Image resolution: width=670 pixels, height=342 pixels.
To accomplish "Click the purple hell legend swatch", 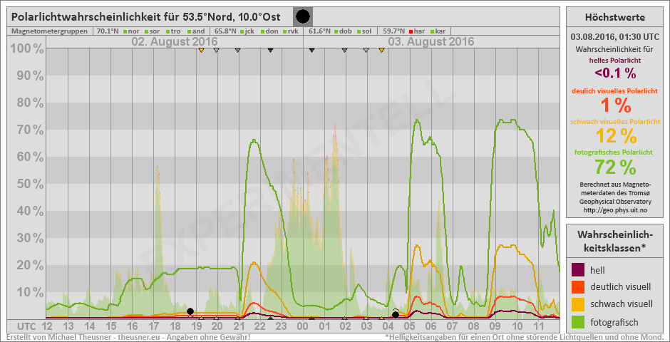I will click(578, 269).
